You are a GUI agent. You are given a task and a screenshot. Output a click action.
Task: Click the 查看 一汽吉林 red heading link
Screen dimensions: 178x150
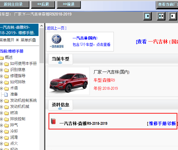(157, 42)
